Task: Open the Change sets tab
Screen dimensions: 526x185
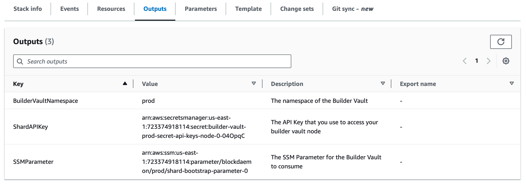Action: pyautogui.click(x=297, y=9)
